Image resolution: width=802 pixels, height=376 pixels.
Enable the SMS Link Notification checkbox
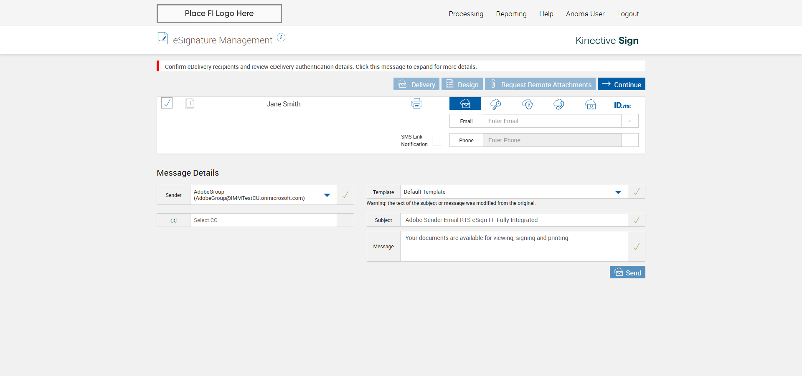pos(437,141)
